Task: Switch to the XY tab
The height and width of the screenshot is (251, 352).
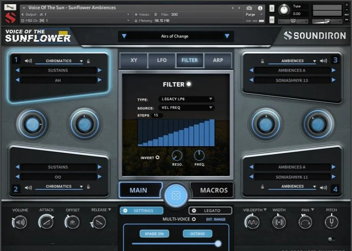Action: pyautogui.click(x=134, y=60)
